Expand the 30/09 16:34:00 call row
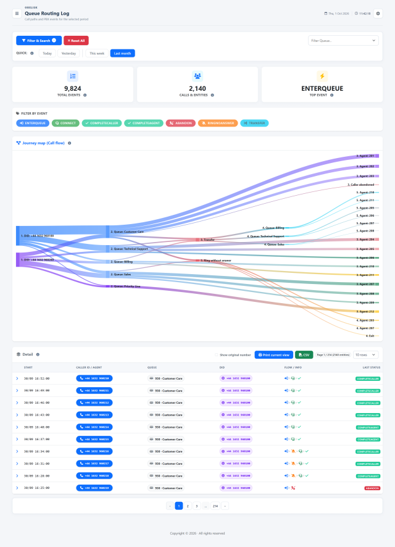This screenshot has width=395, height=547. tap(17, 451)
